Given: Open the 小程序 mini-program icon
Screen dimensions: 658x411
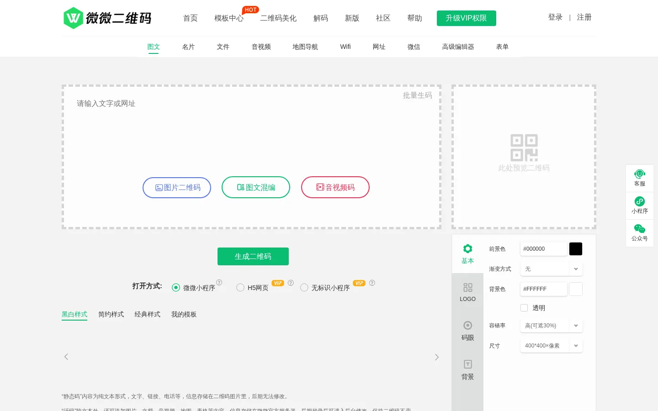Looking at the screenshot, I should click(640, 205).
